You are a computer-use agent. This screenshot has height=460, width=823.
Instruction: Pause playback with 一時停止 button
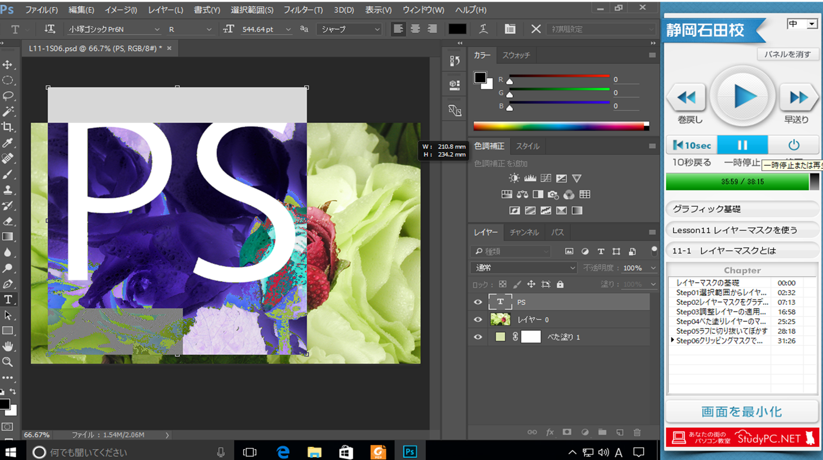pos(742,145)
